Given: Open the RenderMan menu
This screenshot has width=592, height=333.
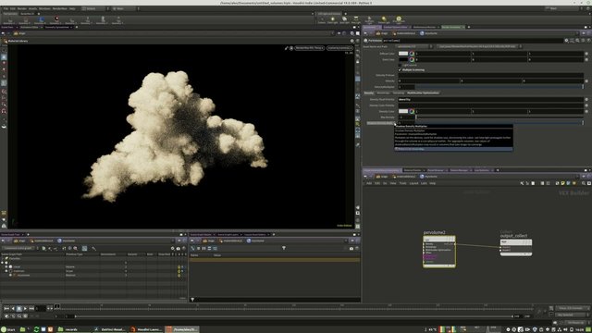Looking at the screenshot, I should coord(59,8).
